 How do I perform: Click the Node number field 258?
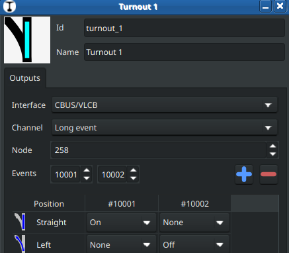click(158, 150)
